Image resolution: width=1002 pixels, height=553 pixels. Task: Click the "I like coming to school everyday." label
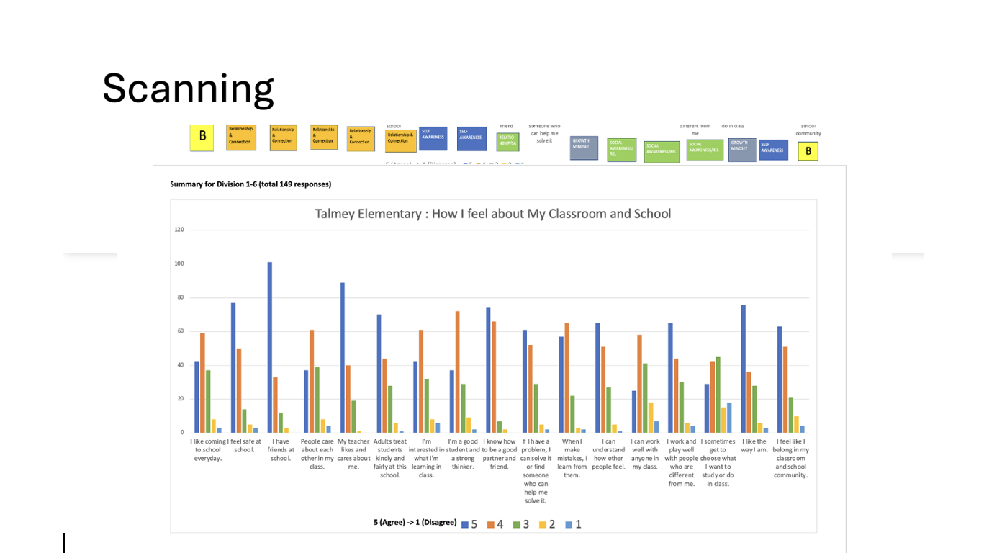point(208,449)
